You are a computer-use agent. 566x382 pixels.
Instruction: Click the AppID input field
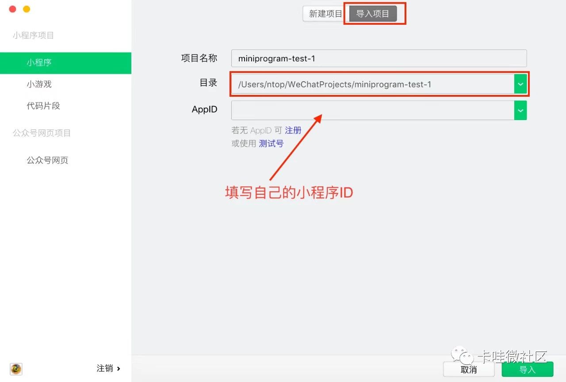372,110
